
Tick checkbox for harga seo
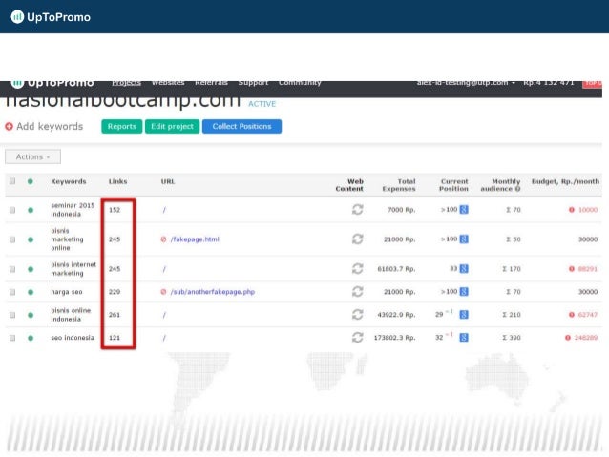tap(12, 292)
